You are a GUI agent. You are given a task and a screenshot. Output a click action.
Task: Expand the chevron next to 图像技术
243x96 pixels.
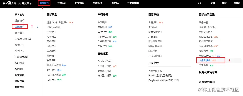point(38,27)
